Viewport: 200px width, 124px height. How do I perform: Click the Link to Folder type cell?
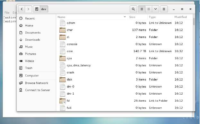coord(158,101)
